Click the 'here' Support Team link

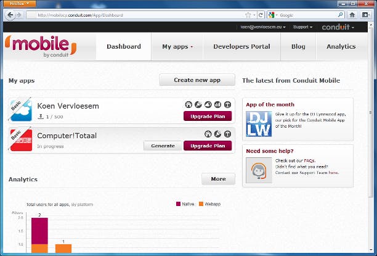point(333,173)
